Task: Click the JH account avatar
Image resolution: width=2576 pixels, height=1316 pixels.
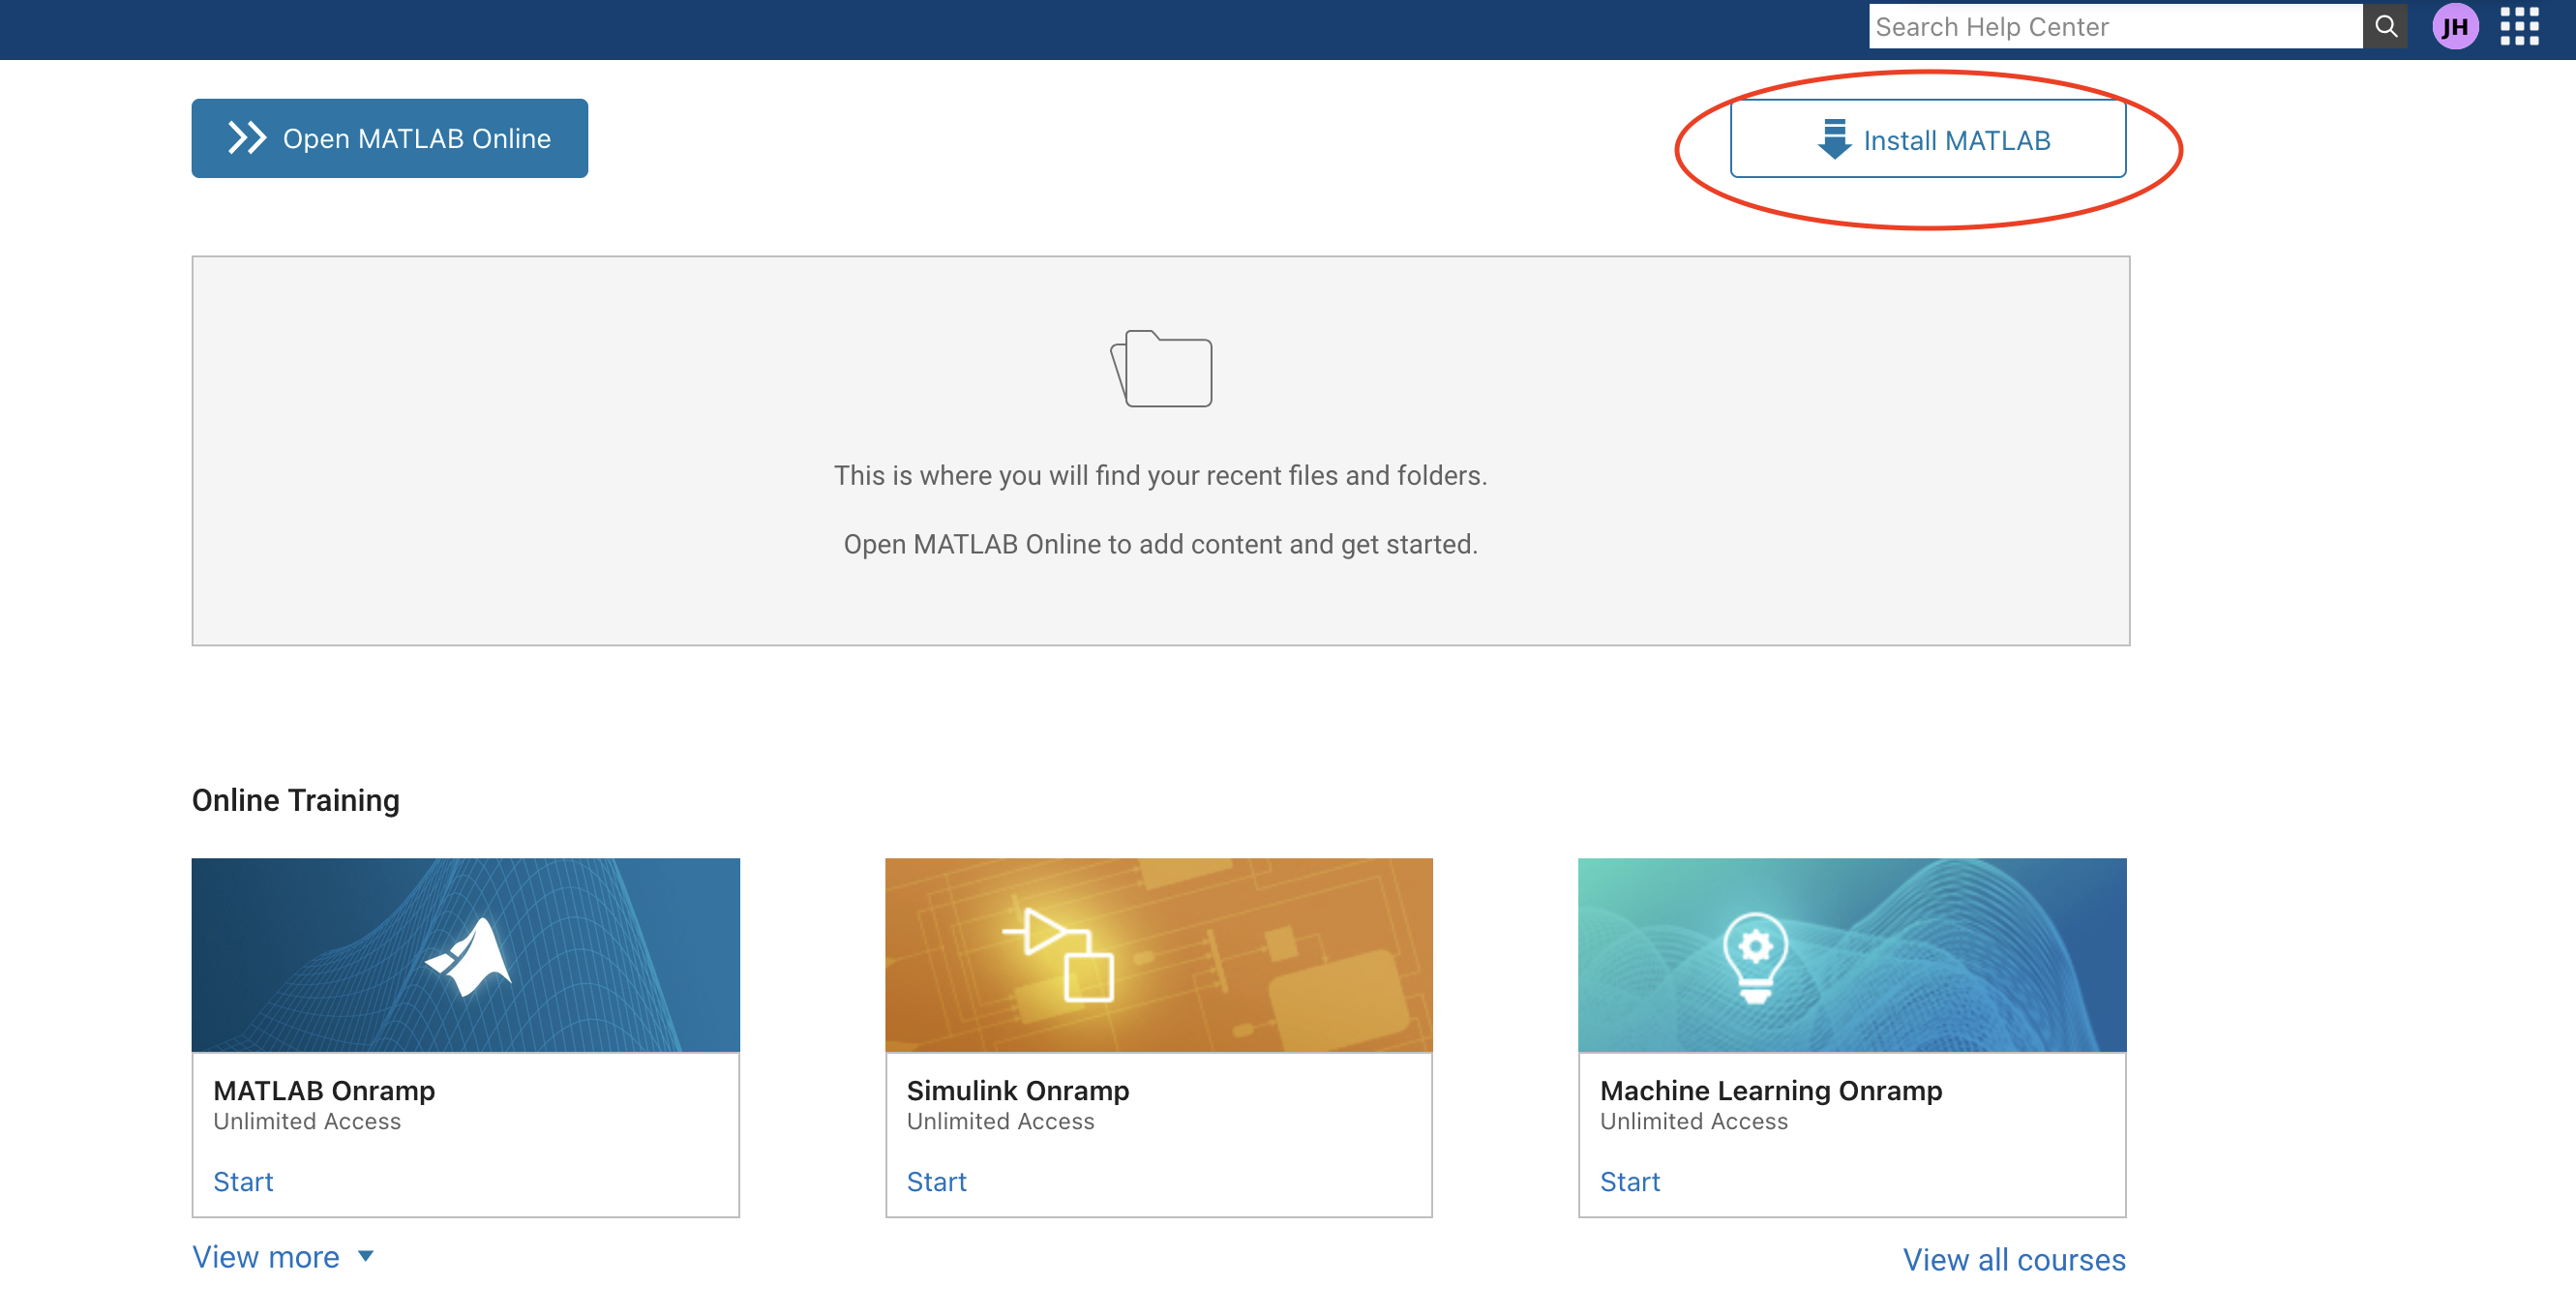Action: pos(2456,27)
